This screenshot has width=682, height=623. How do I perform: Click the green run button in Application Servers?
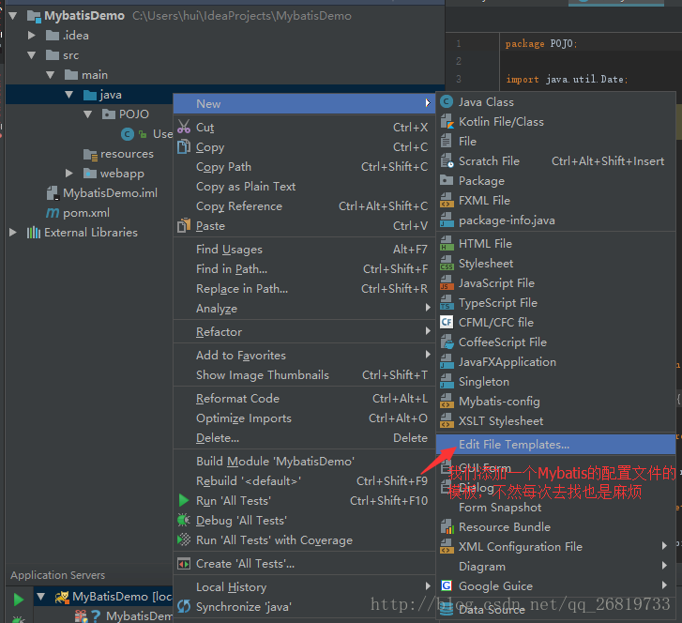tap(19, 600)
